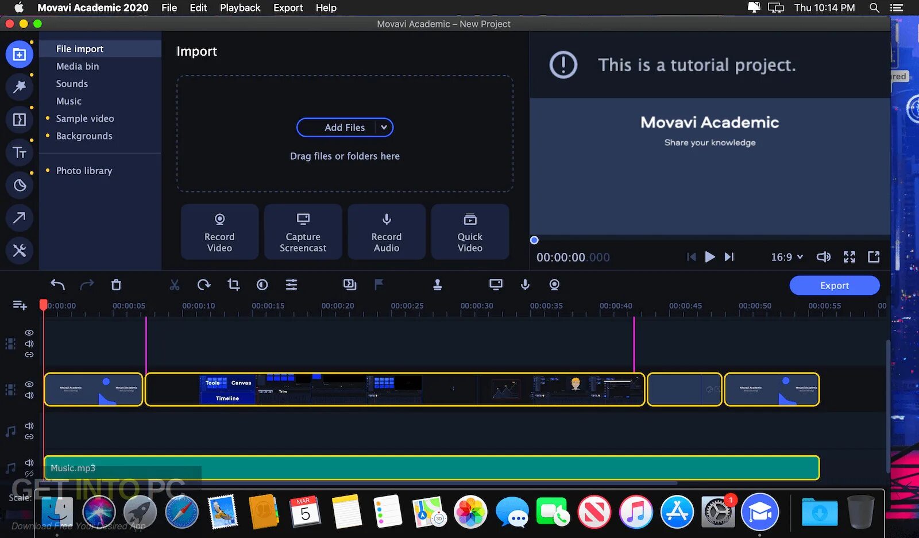Open Clip properties sliders icon
Viewport: 919px width, 538px height.
pos(292,285)
